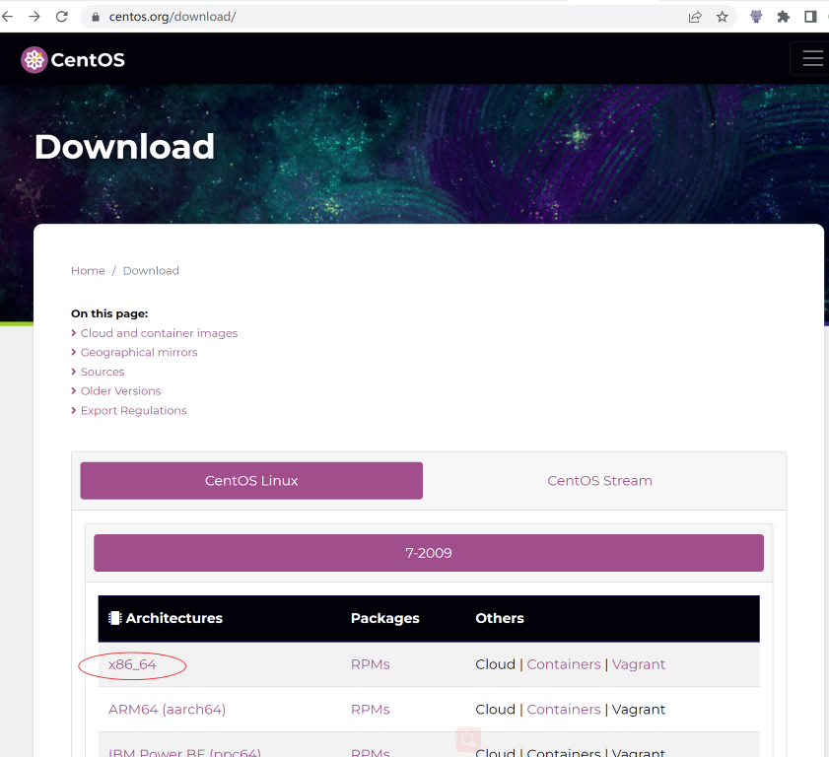Go to Geographical mirrors section link
Screen dimensions: 829x757
pos(139,353)
